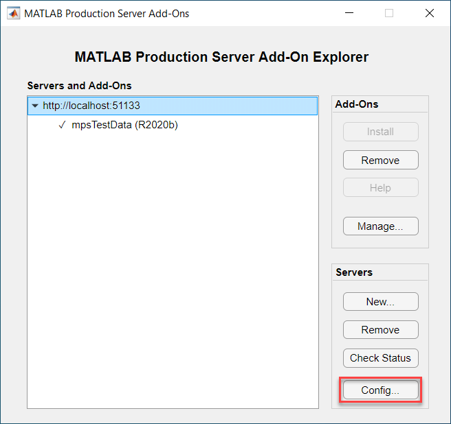Remove the server using Servers panel Remove
Viewport: 451px width, 424px height.
coord(381,330)
